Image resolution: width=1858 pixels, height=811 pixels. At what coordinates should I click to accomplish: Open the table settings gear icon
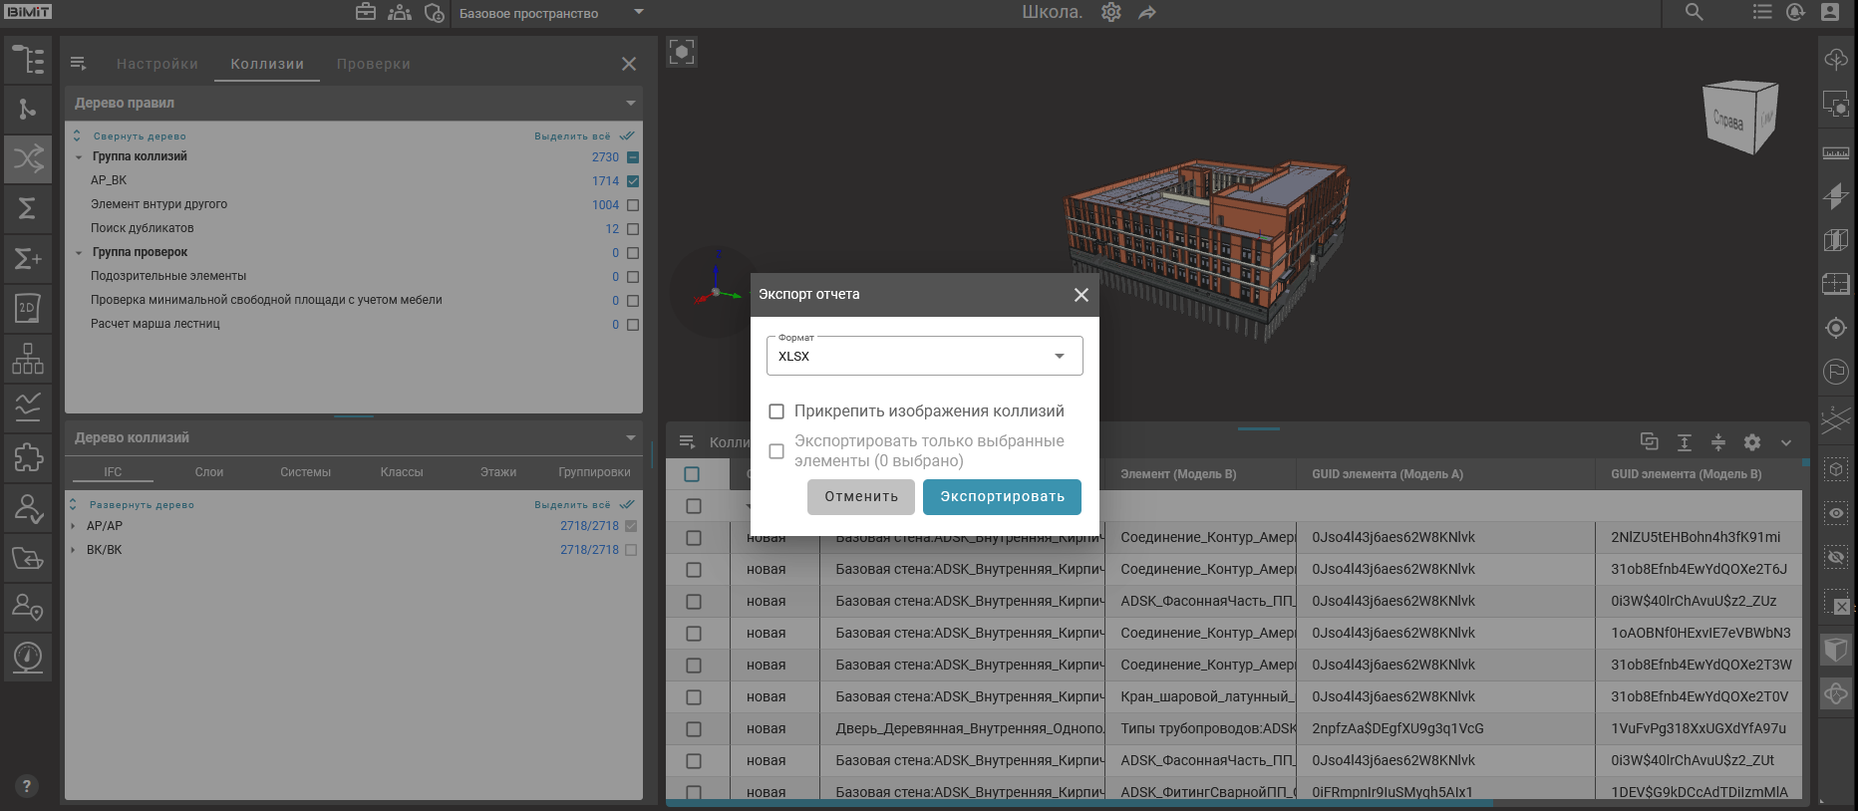pyautogui.click(x=1752, y=442)
